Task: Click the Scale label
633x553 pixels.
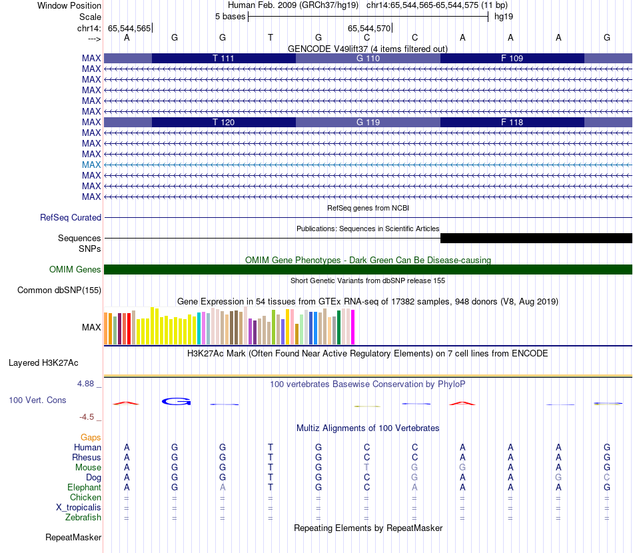Action: pos(90,17)
